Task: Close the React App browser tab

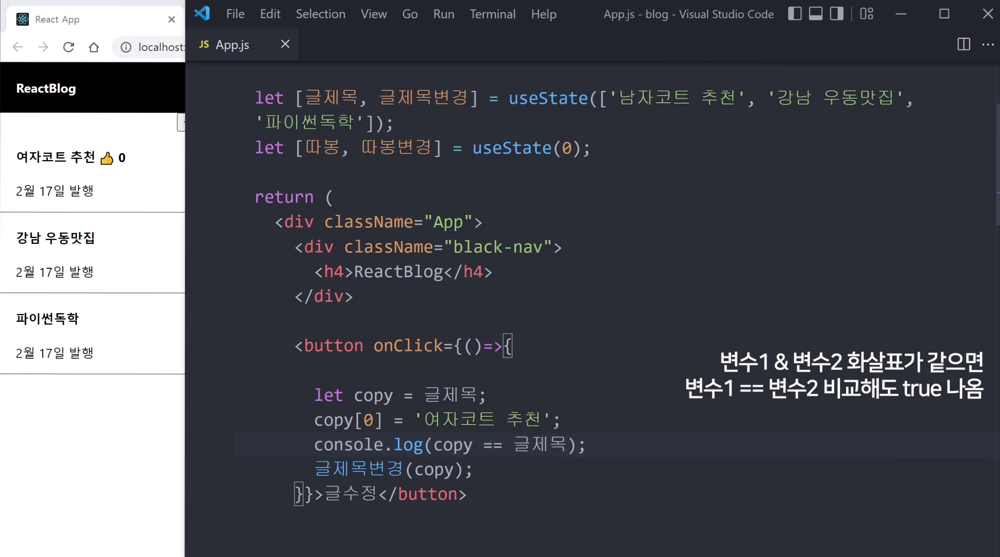Action: pyautogui.click(x=172, y=19)
